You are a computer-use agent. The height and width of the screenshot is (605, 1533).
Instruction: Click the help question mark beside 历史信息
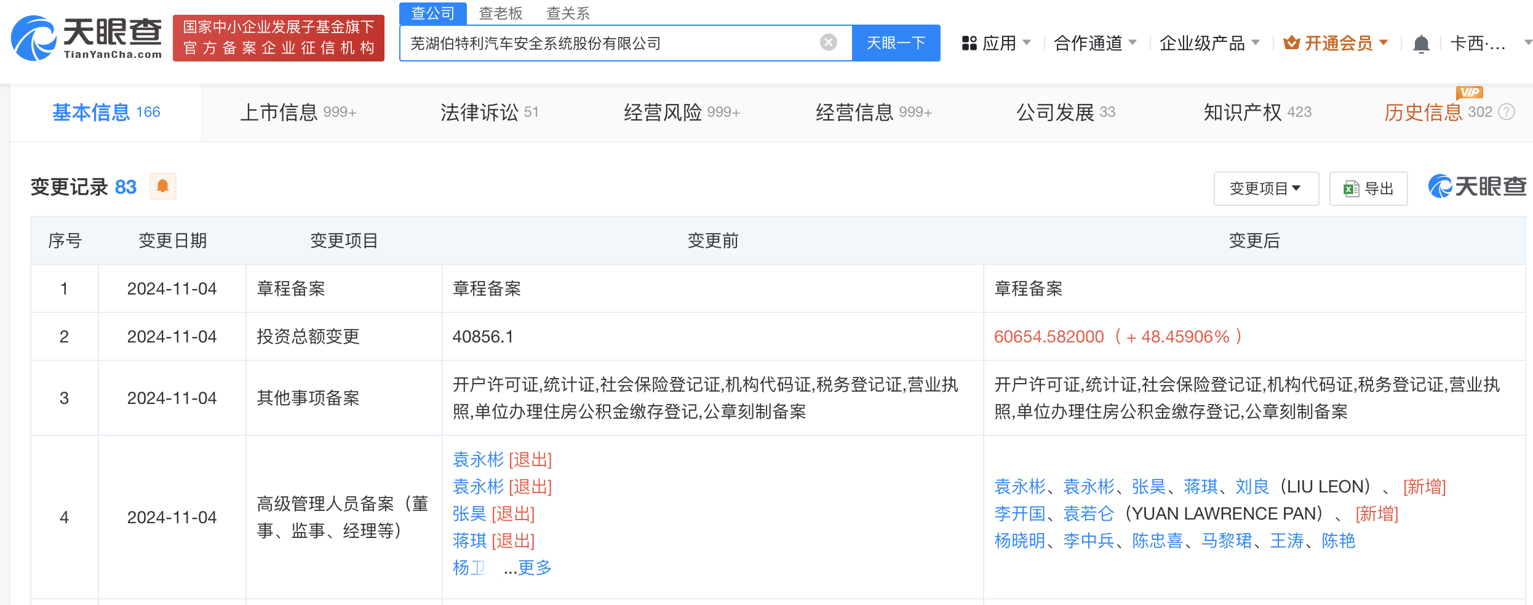point(1507,112)
